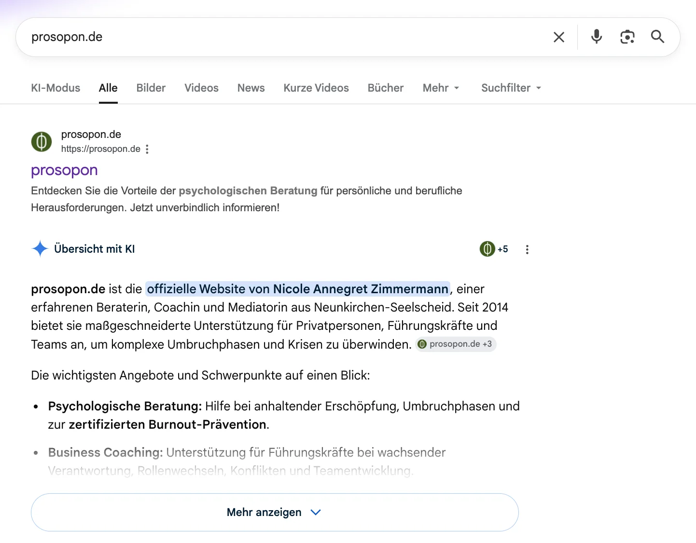This screenshot has width=696, height=543.
Task: Click the prosopon.de site name above the URL
Action: tap(91, 135)
